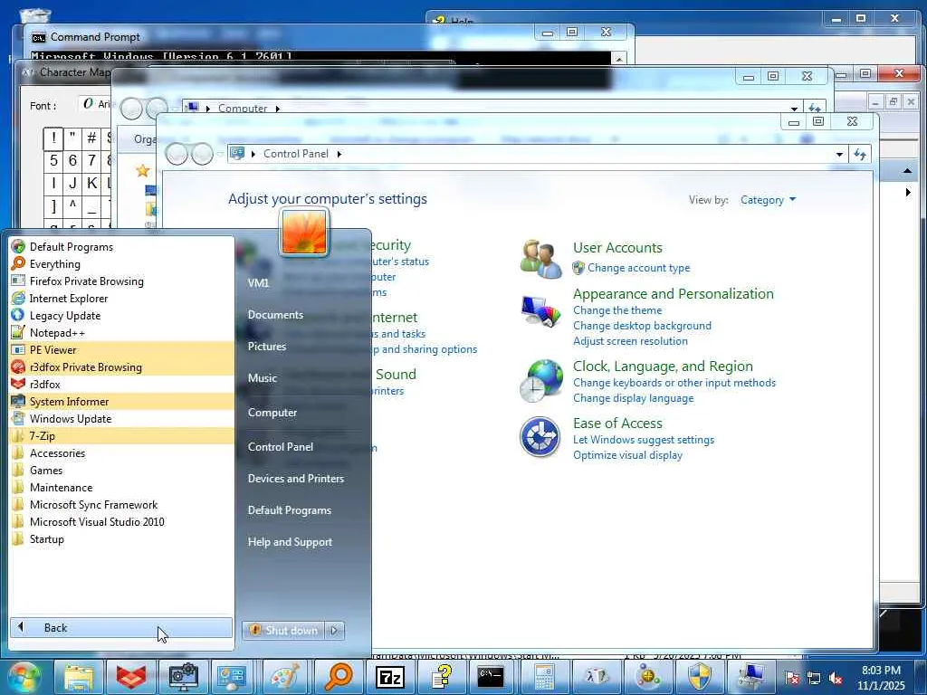Select the exclamation mark in Character Map
This screenshot has height=695, width=927.
(53, 138)
